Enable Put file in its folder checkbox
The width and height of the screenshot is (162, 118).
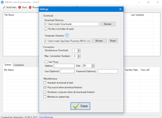46,29
